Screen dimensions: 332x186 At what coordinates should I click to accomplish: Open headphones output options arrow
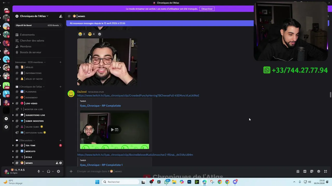(53, 171)
